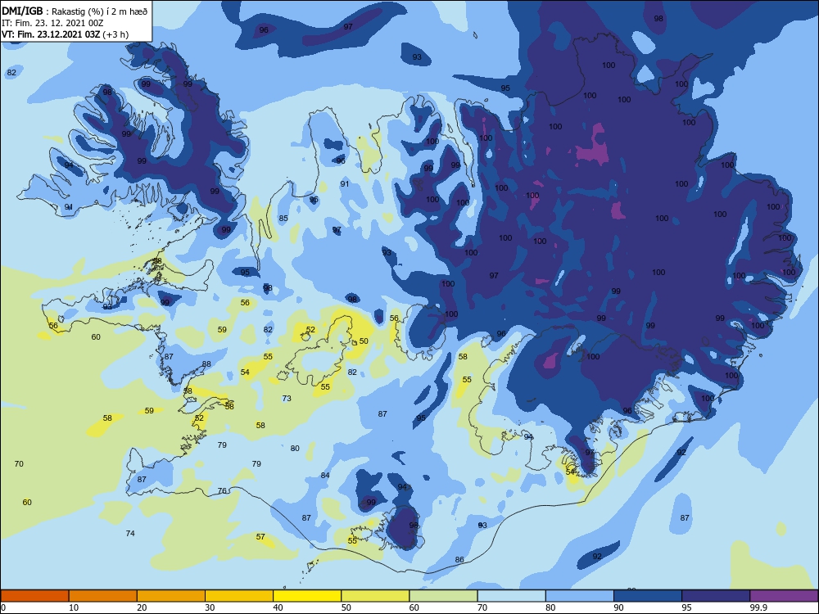The width and height of the screenshot is (819, 614).
Task: Choose the dark blue 90–95 legend swatch
Action: click(x=648, y=596)
